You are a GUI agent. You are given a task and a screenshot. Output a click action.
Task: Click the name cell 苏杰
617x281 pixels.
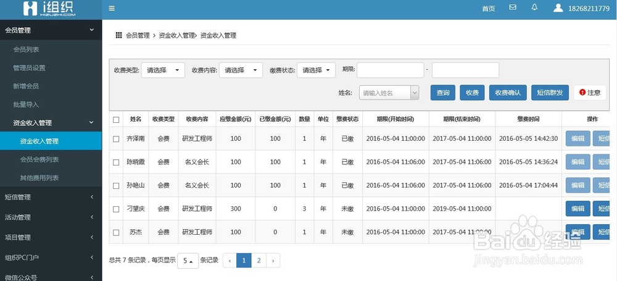click(136, 232)
